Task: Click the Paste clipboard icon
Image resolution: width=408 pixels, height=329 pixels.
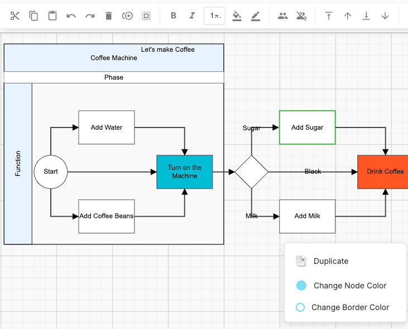Action: point(52,16)
